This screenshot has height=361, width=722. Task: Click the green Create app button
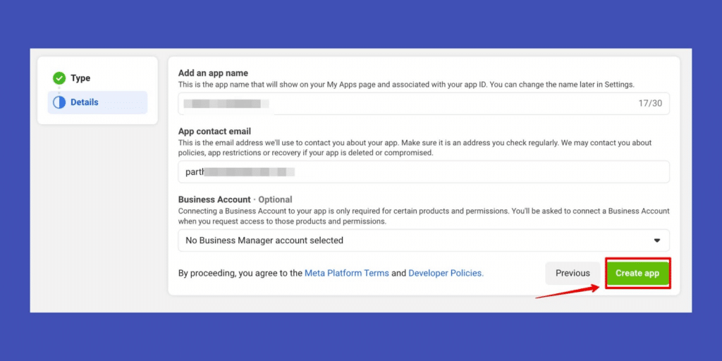point(637,273)
